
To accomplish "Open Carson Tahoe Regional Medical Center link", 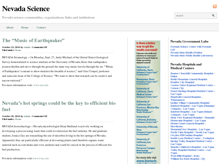I will point(193,87).
